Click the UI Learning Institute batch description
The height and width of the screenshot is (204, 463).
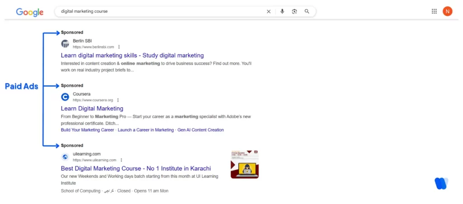[x=139, y=180]
